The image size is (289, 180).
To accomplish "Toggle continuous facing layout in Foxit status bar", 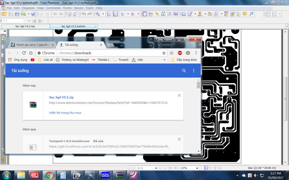I will (x=215, y=168).
